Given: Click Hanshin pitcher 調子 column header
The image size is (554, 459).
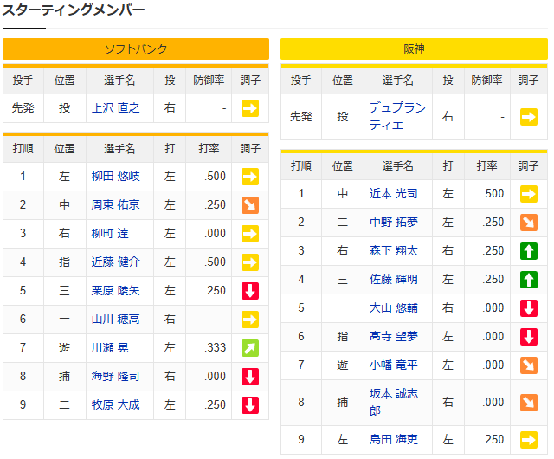Looking at the screenshot, I should (529, 81).
